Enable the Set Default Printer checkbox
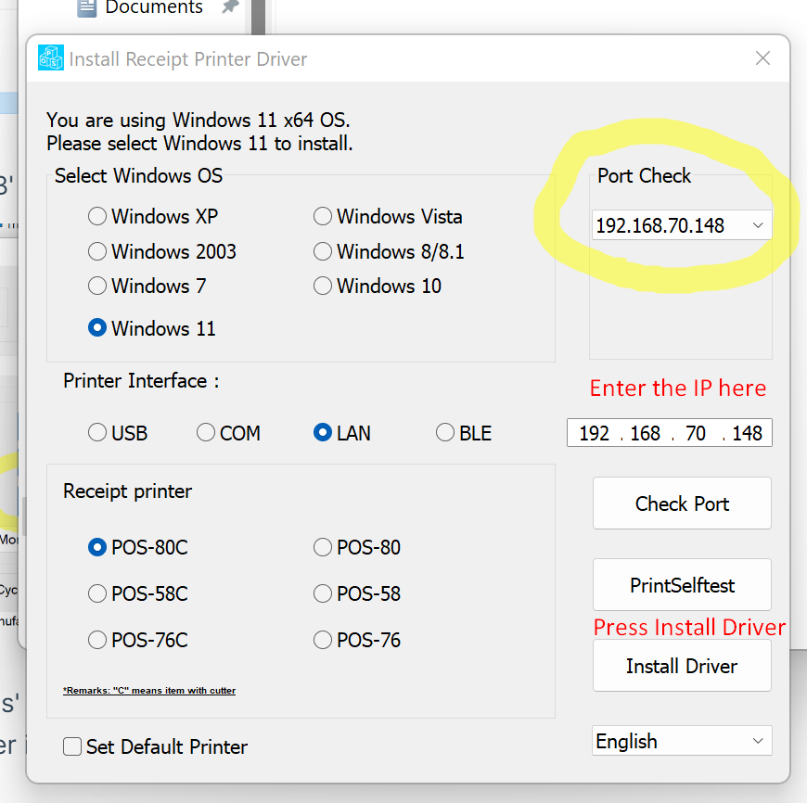The width and height of the screenshot is (807, 803). [71, 746]
